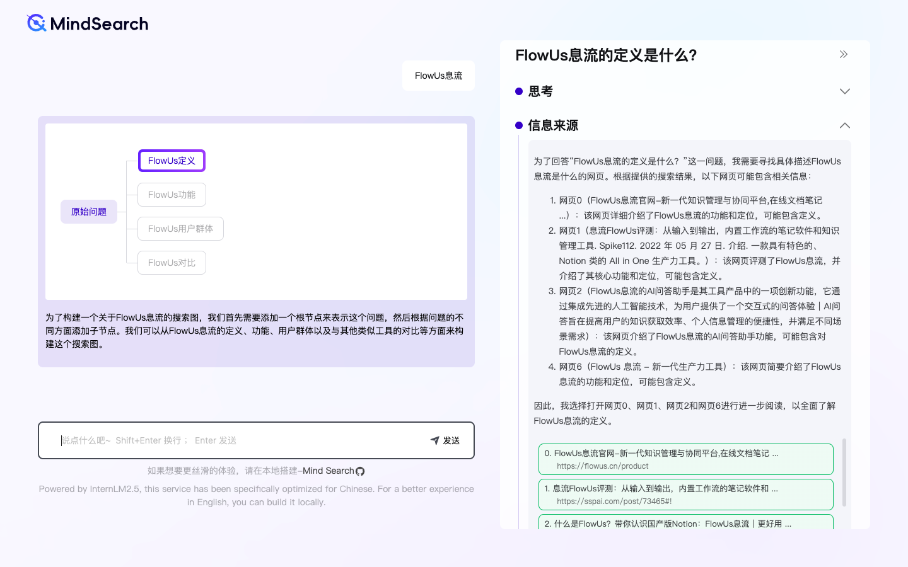Expand the 思考 section chevron
The height and width of the screenshot is (567, 908).
coord(844,91)
